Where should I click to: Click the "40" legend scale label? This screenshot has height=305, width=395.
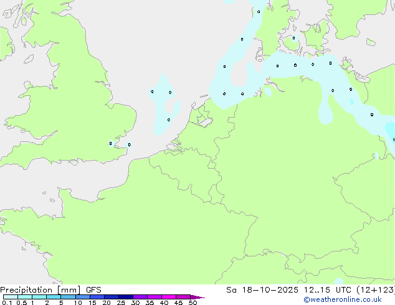(x=164, y=303)
